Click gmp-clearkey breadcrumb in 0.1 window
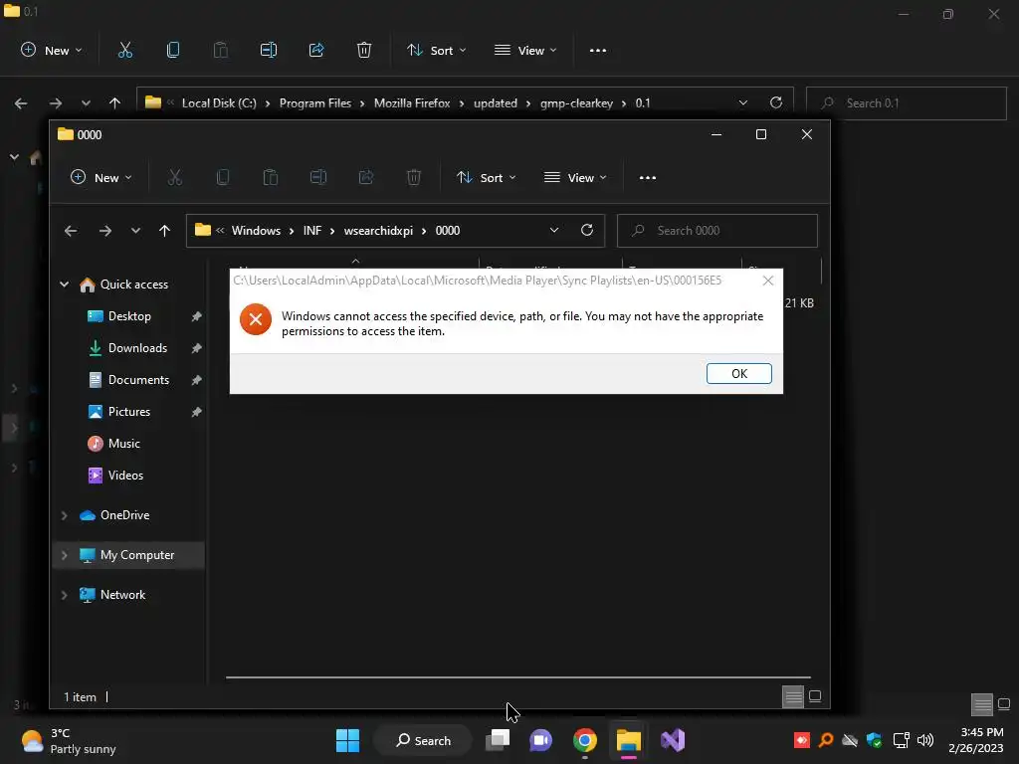This screenshot has height=764, width=1019. tap(576, 103)
